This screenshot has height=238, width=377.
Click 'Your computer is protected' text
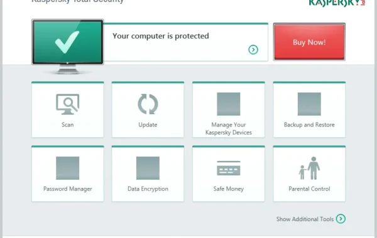click(161, 36)
